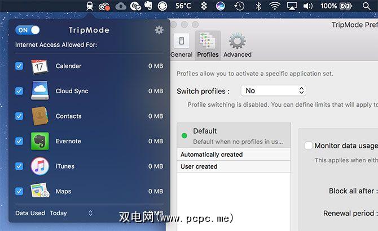Open the Dropbox menu bar icon
Image resolution: width=378 pixels, height=231 pixels.
click(x=204, y=6)
